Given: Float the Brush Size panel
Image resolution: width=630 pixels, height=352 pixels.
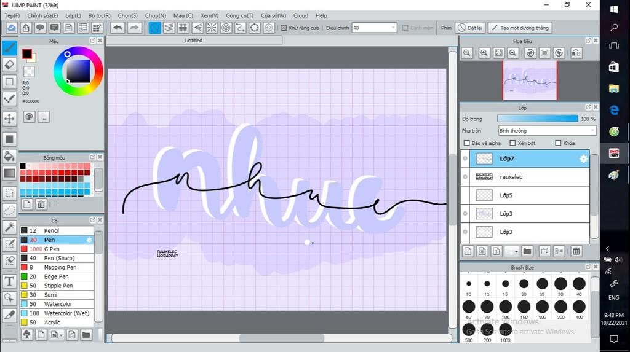Looking at the screenshot, I should 588,267.
